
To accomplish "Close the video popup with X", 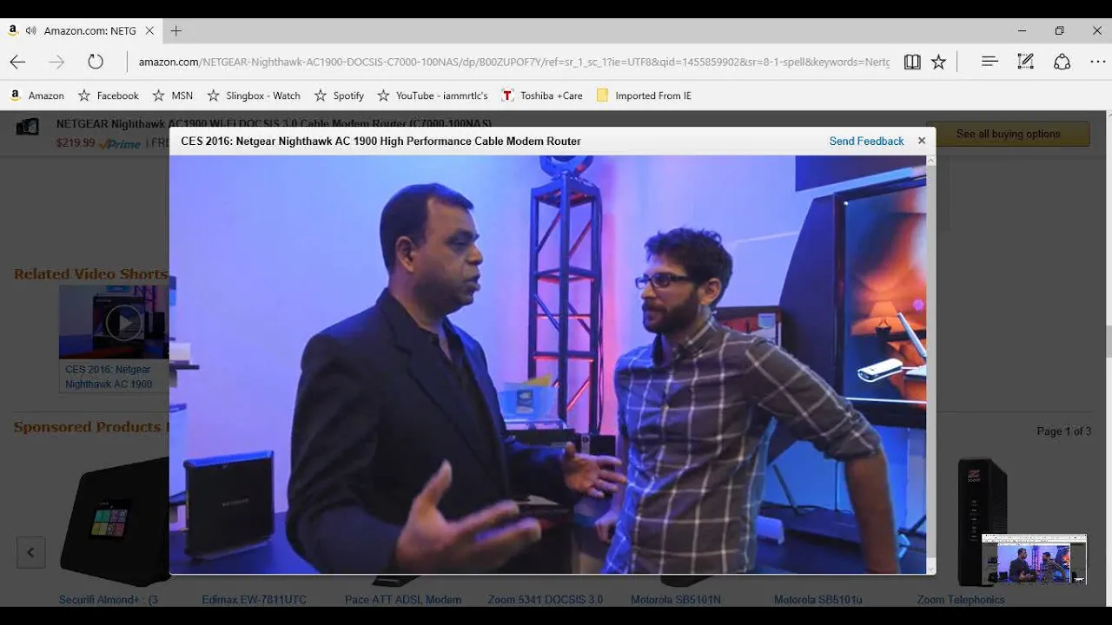I will click(922, 141).
